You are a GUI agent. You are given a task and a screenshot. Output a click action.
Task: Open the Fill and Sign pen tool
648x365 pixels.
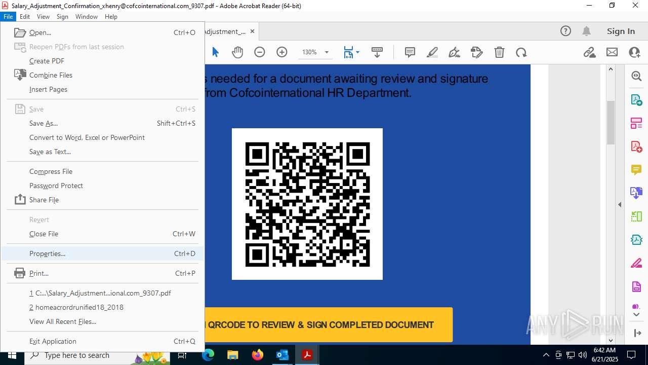[455, 52]
